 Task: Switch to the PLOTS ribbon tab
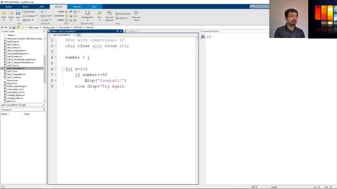tap(25, 7)
